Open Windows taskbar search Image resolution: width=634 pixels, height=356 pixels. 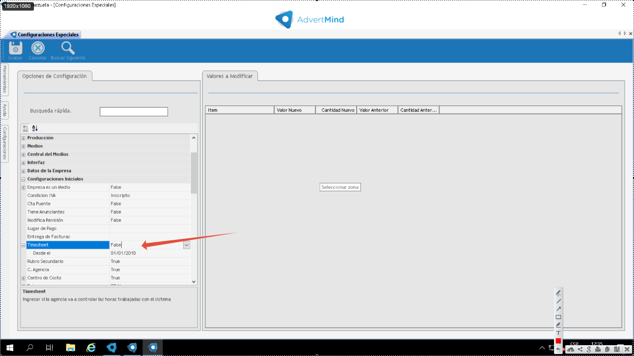tap(30, 347)
